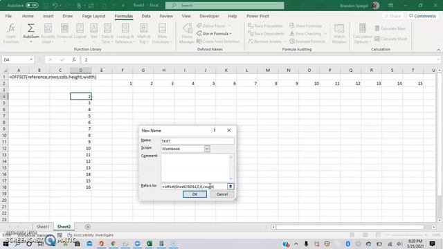The width and height of the screenshot is (443, 249).
Task: Click Create from Selection
Action: (218, 41)
